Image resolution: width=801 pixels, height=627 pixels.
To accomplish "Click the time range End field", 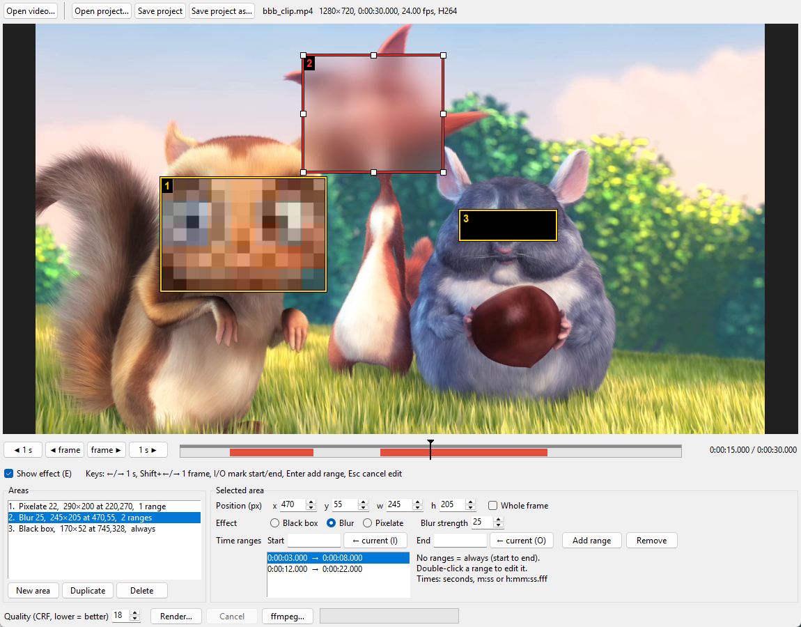I will pos(460,540).
